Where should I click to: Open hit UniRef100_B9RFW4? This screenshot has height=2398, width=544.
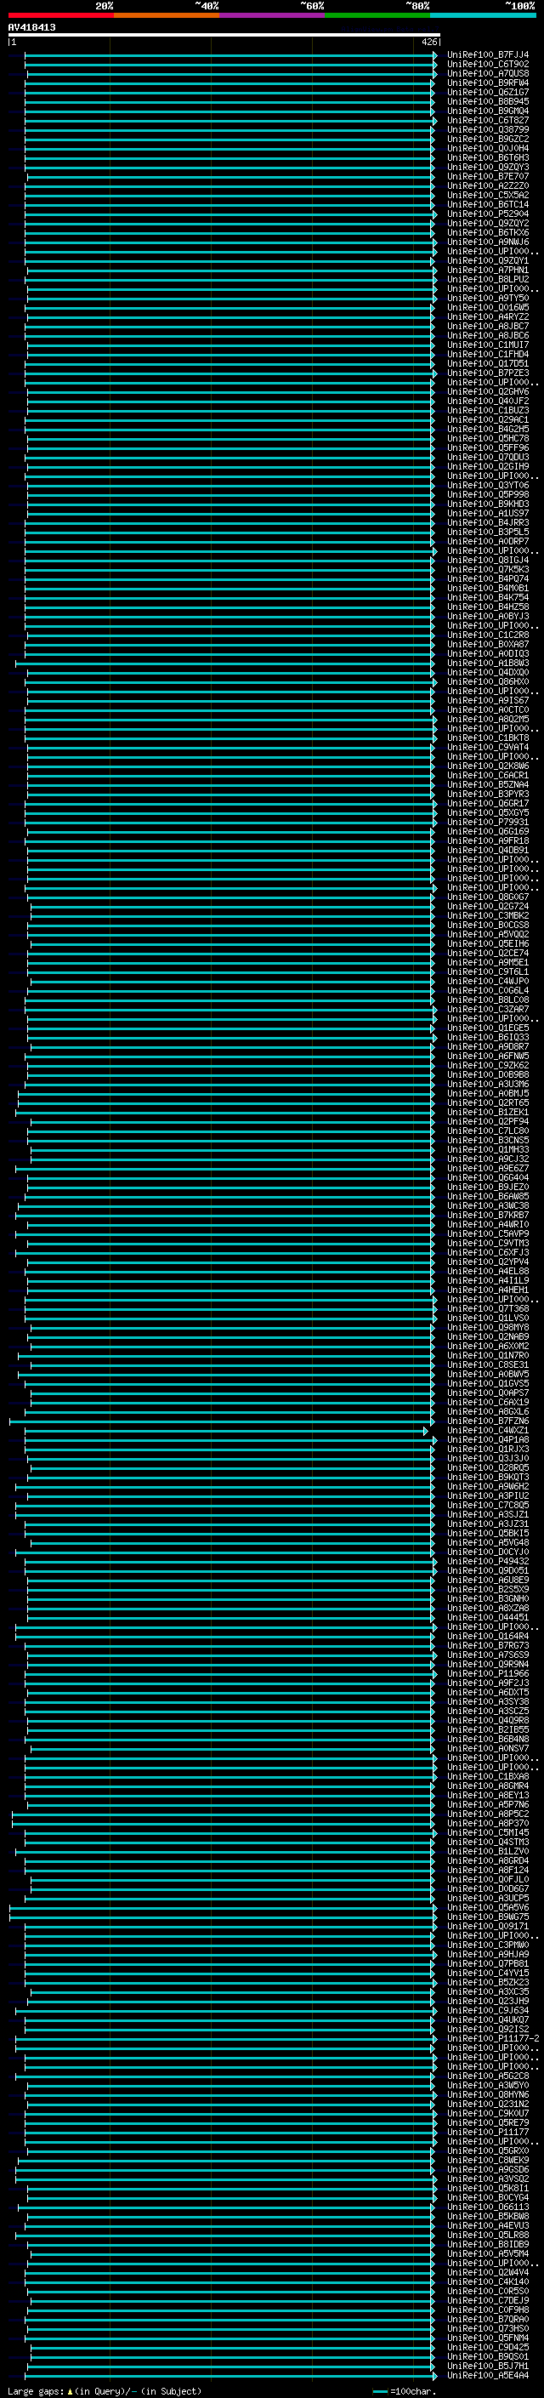pos(487,83)
